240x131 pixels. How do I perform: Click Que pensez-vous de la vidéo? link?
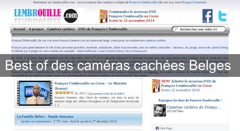[106, 93]
